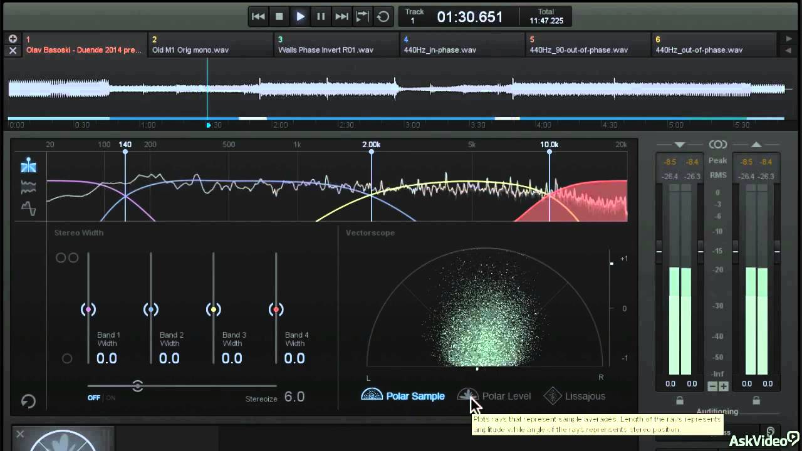Decrease meter gain with the minus button

click(x=713, y=386)
